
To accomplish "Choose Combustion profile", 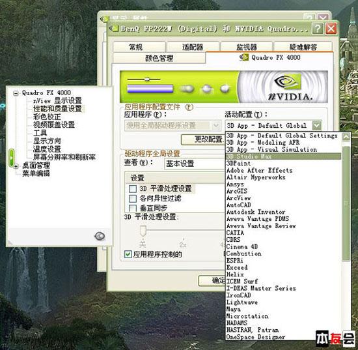I will (284, 254).
